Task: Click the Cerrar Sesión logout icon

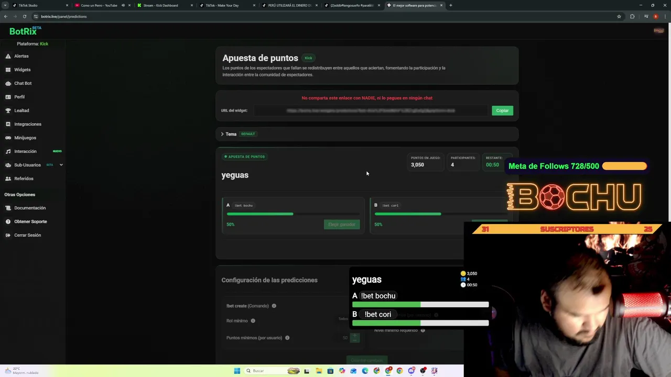Action: click(8, 235)
